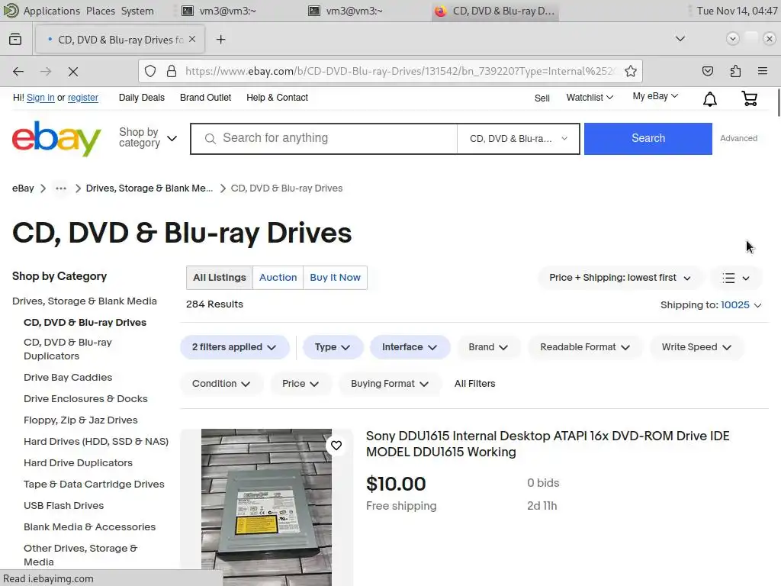Click the blue Search button
The width and height of the screenshot is (781, 586).
[x=648, y=139]
